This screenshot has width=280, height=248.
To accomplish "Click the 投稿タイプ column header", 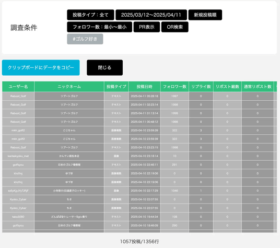I will click(x=116, y=87).
